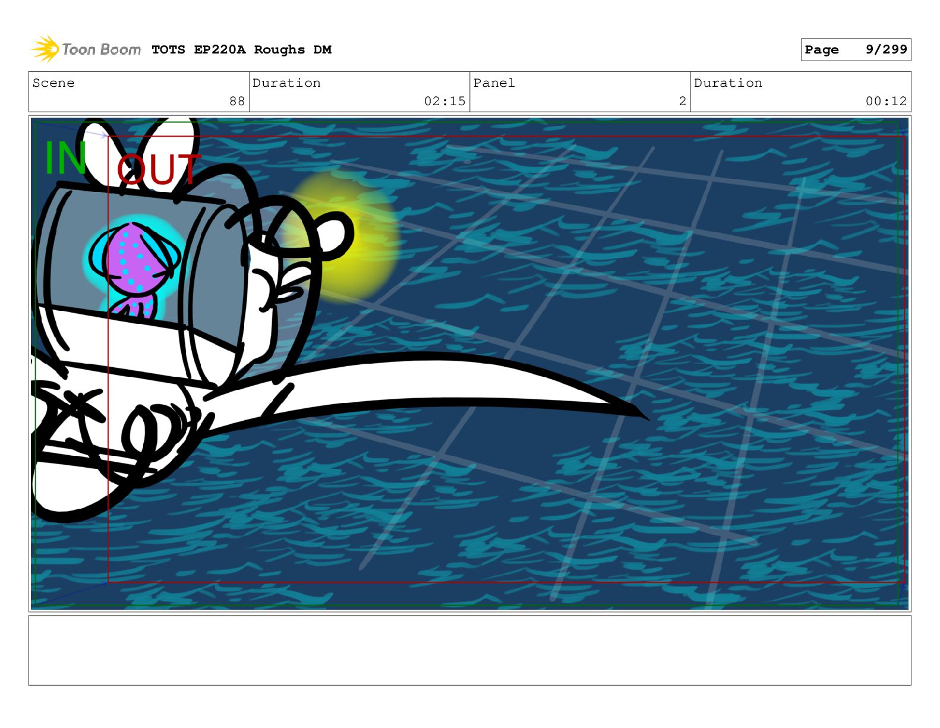
Task: Select the title text 'TOTS EP220A Roughs DM'
Action: tap(241, 50)
